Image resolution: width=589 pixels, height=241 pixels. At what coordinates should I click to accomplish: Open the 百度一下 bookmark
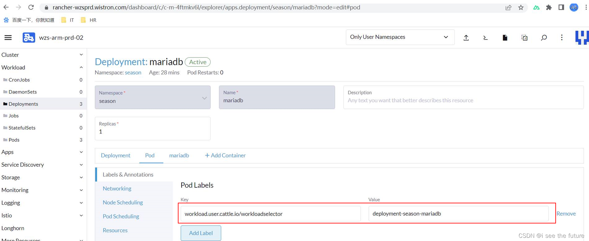(x=29, y=20)
